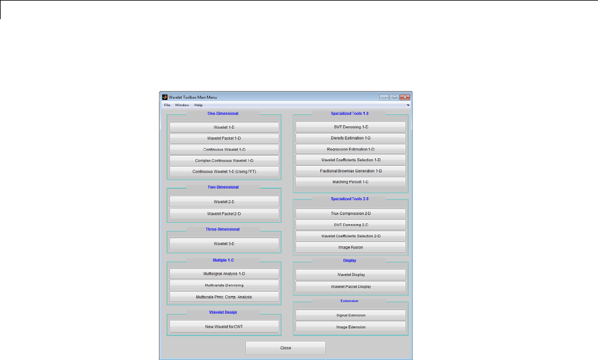Click the Specialized Tools 1-D heading
The image size is (598, 360).
pos(350,114)
